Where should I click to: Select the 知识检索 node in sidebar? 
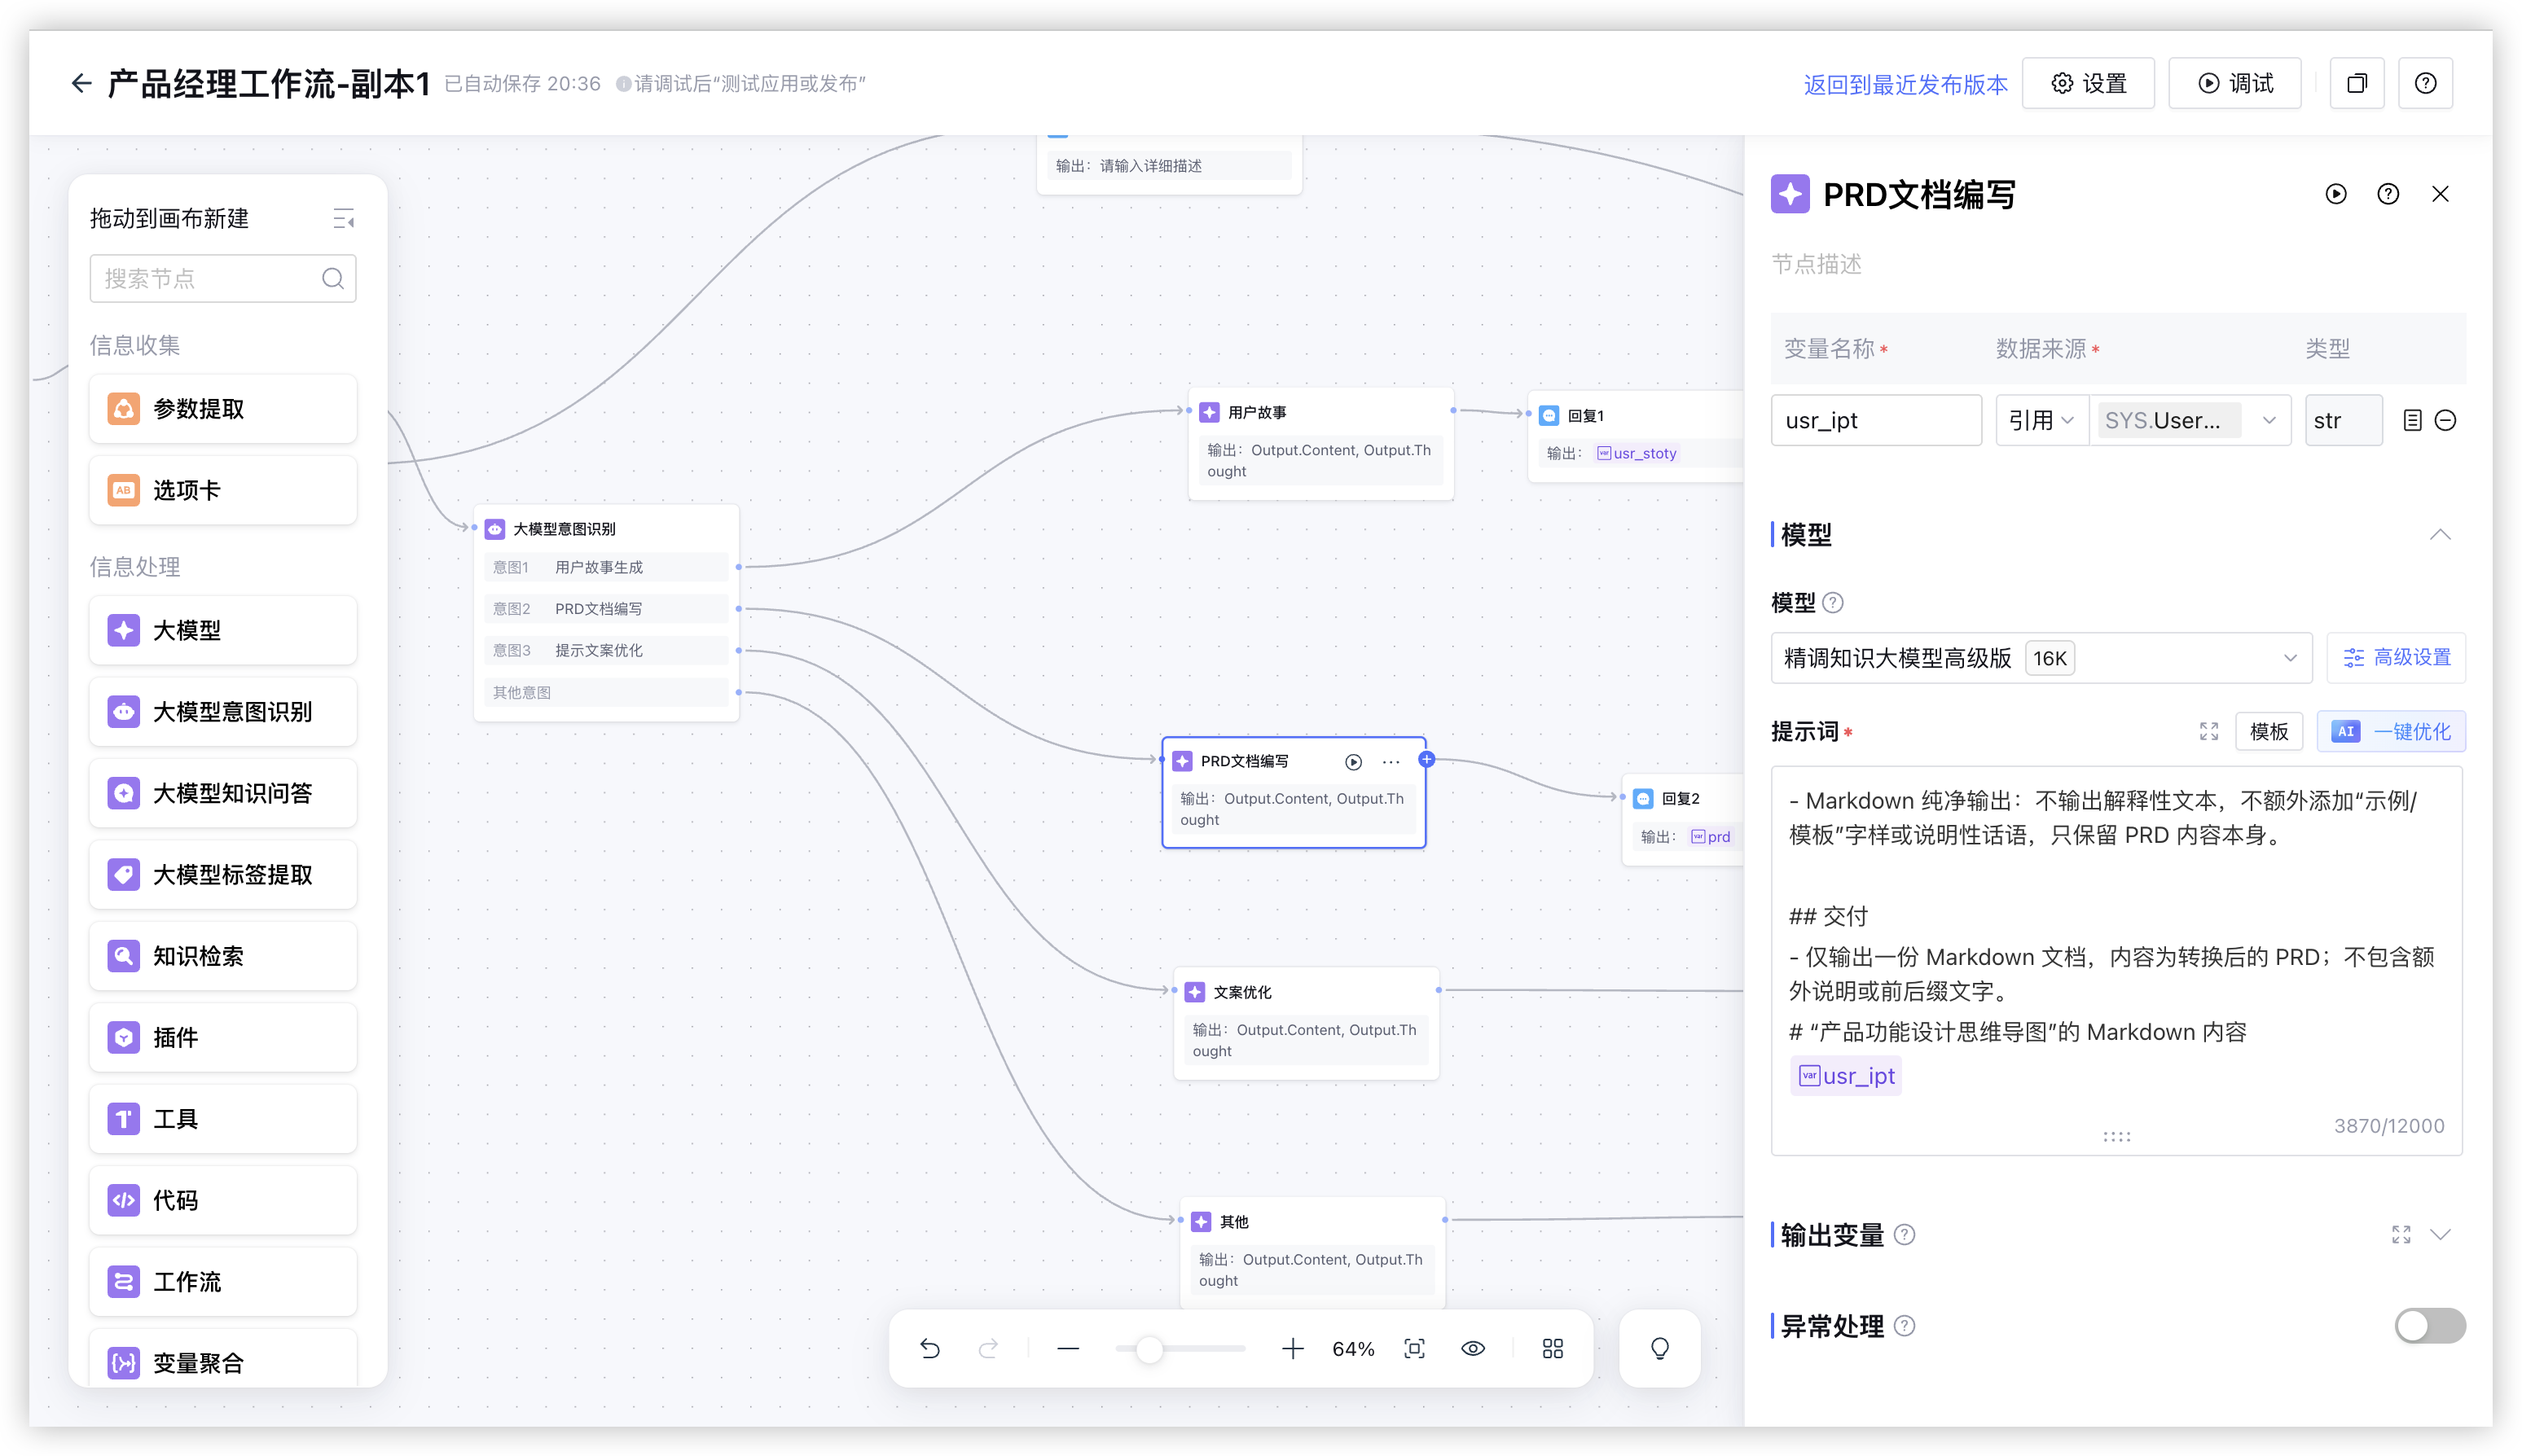coord(223,956)
